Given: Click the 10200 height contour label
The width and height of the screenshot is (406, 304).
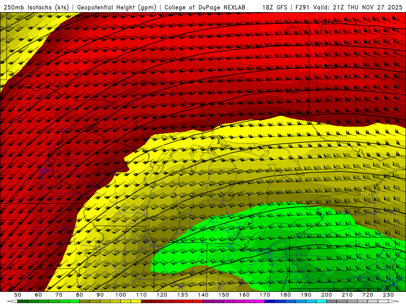Looking at the screenshot, I should (x=319, y=45).
